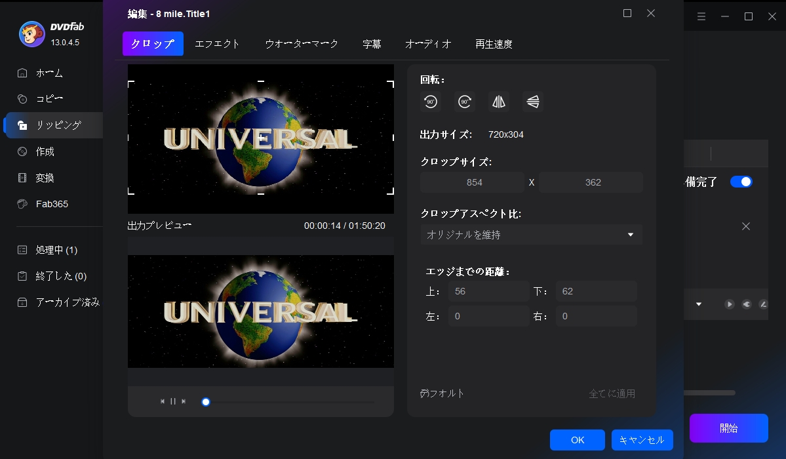
Task: Click the middle round settings icon in main window
Action: tap(747, 304)
